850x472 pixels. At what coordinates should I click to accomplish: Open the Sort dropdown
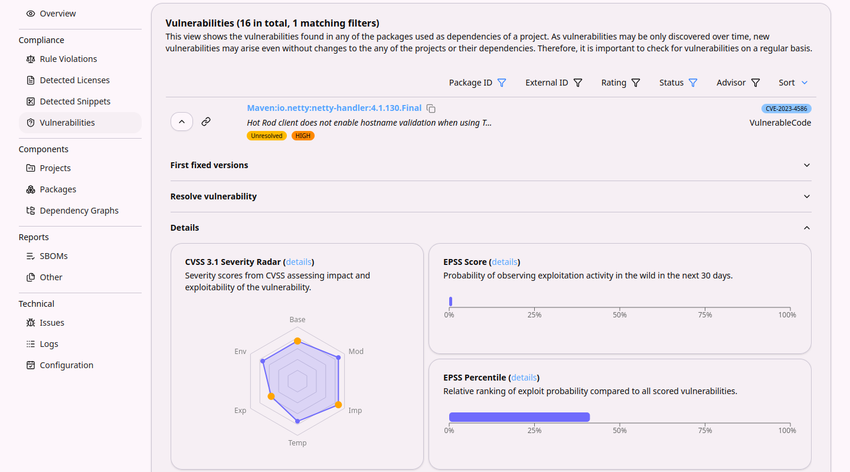click(x=793, y=83)
